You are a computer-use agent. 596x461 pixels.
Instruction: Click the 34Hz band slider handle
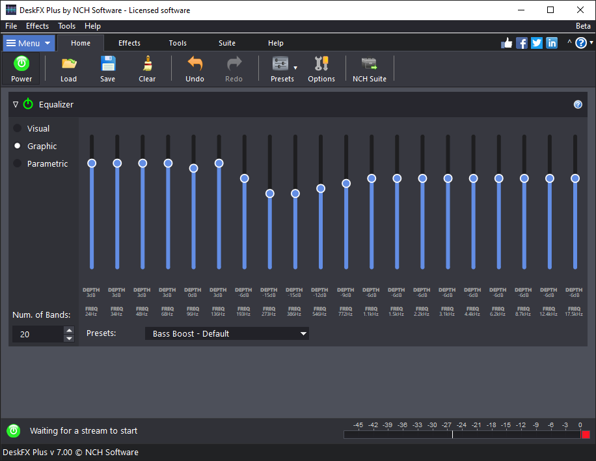[117, 163]
